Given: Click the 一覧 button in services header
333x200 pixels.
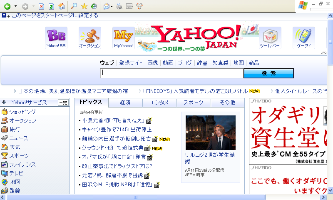Looking at the screenshot, I should pos(63,102).
